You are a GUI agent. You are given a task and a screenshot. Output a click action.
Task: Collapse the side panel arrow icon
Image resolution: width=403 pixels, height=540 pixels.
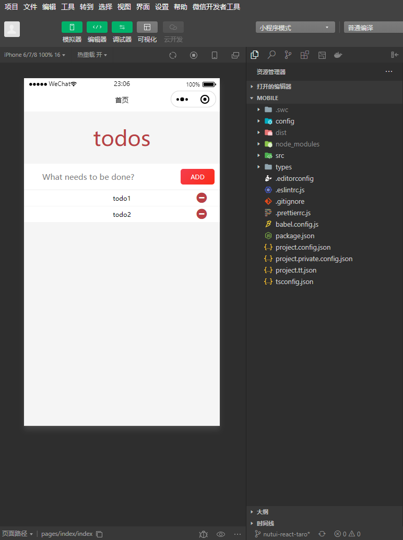click(x=395, y=55)
